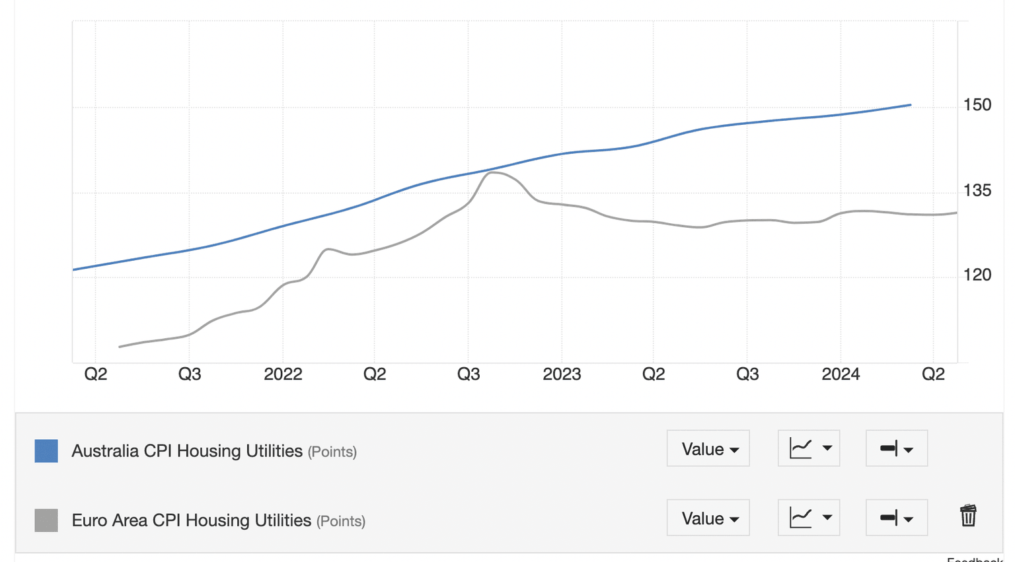Click the 2022 label on the x-axis
This screenshot has width=1015, height=562.
[x=283, y=374]
